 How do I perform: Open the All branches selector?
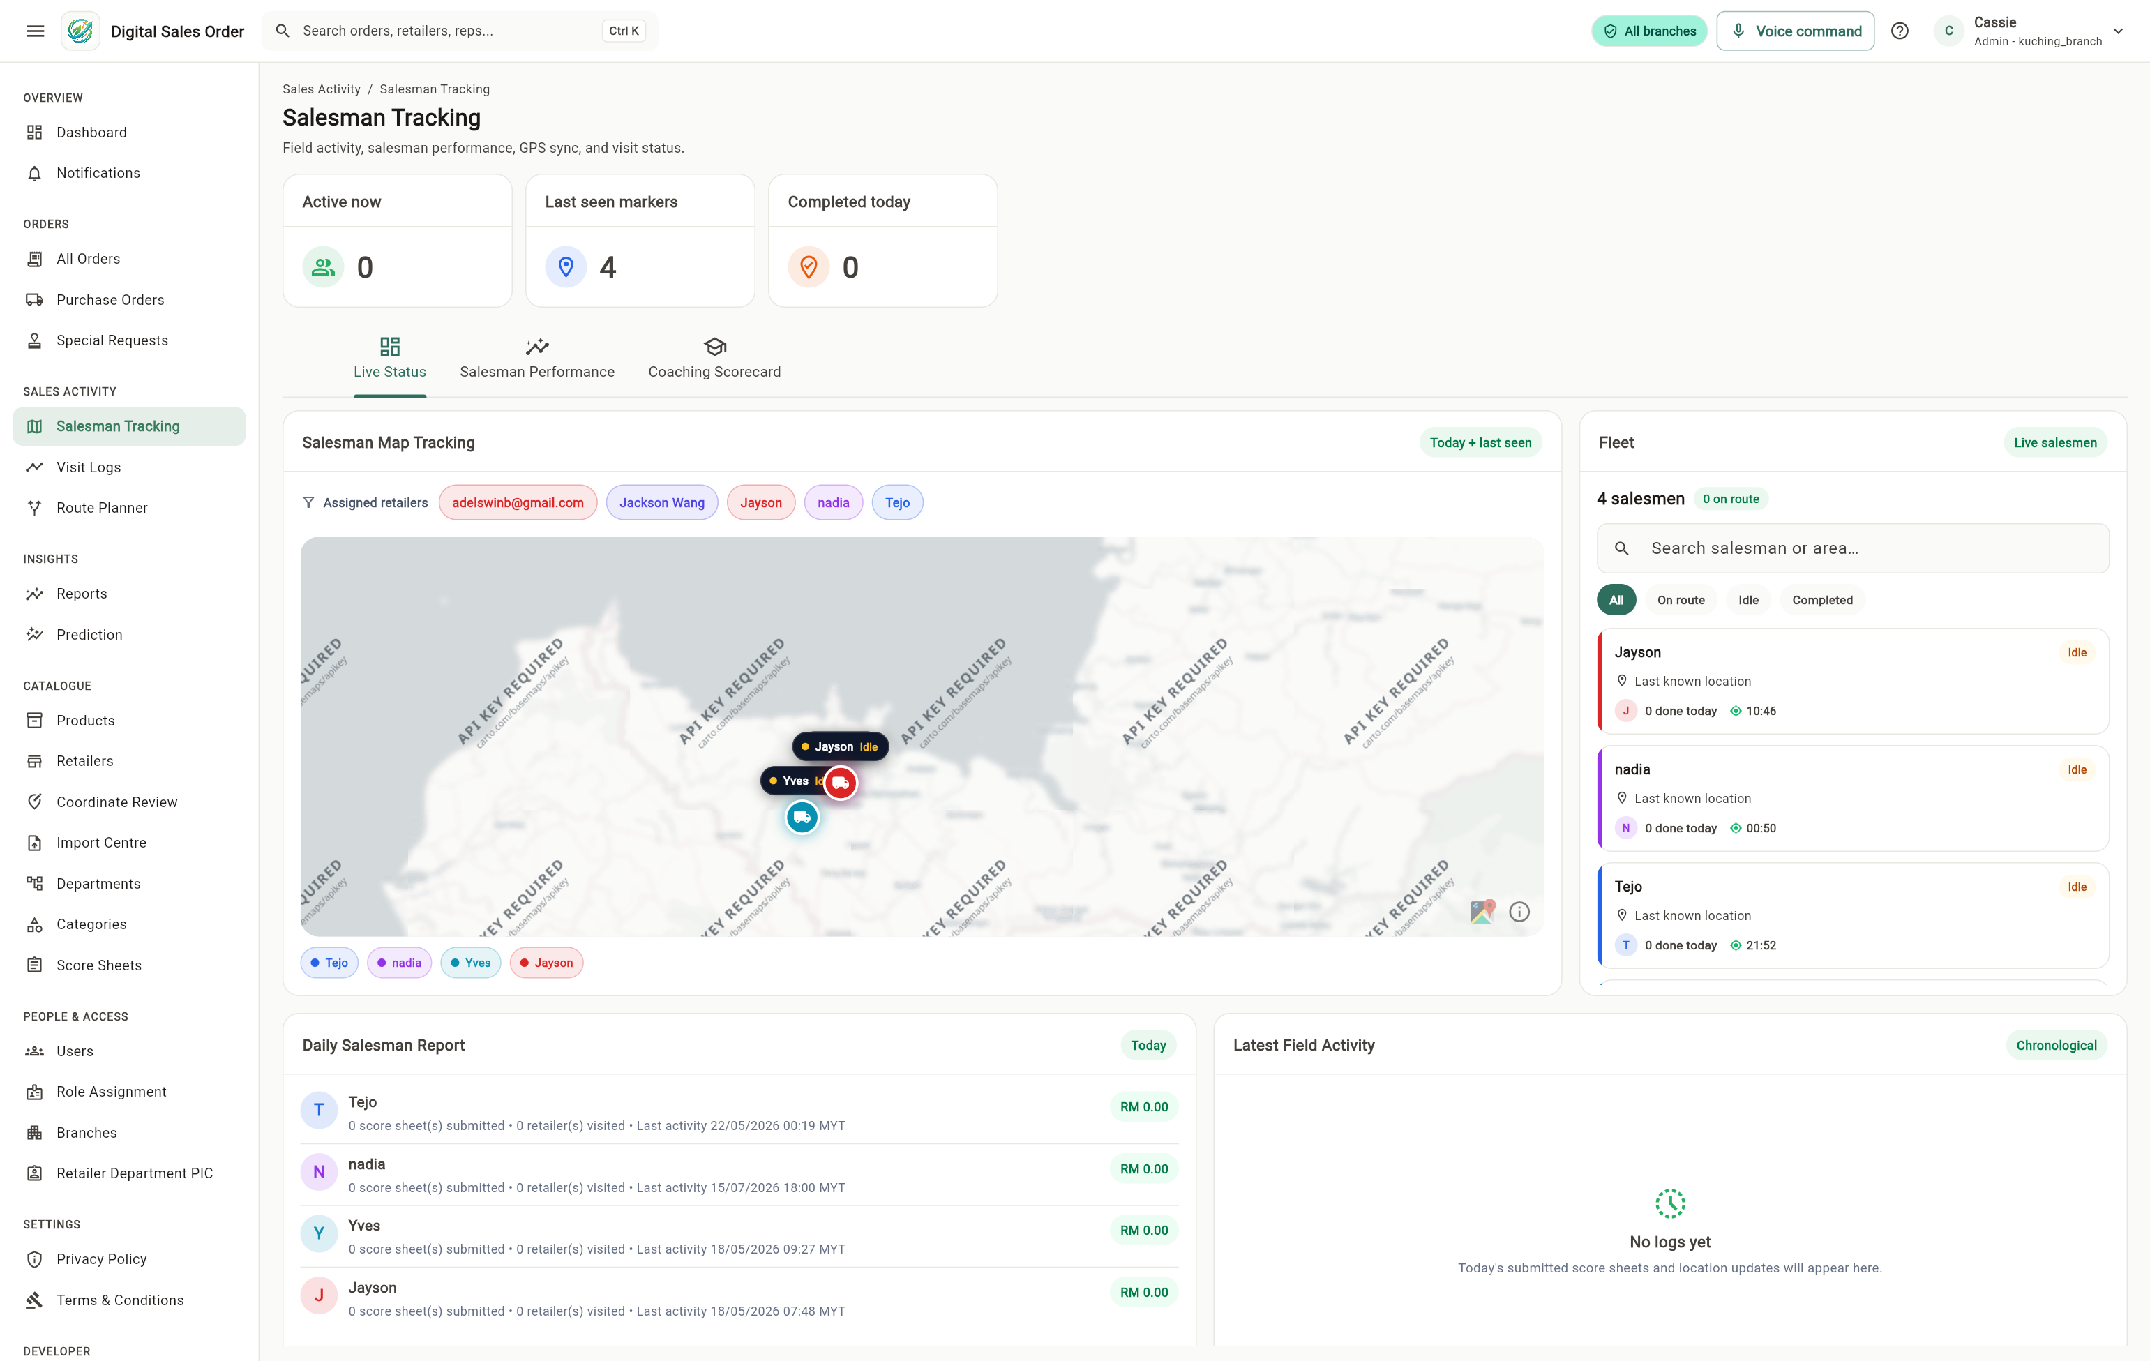point(1649,31)
